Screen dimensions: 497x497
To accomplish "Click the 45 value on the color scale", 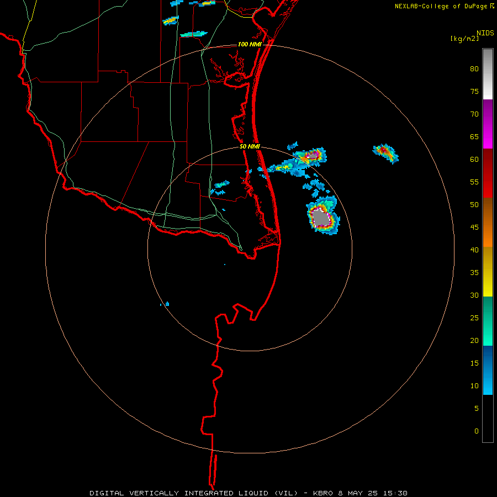I will [x=474, y=228].
